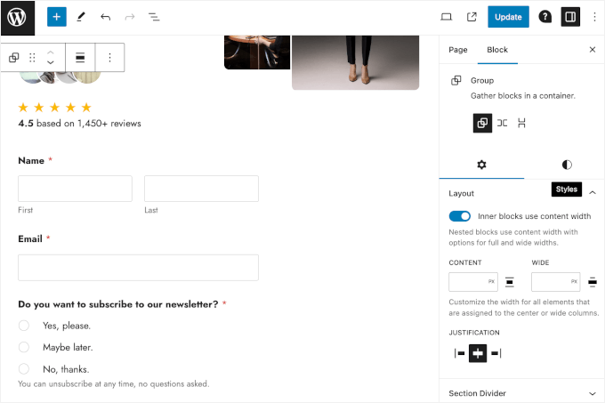Move the block down
The width and height of the screenshot is (605, 403).
tap(51, 62)
